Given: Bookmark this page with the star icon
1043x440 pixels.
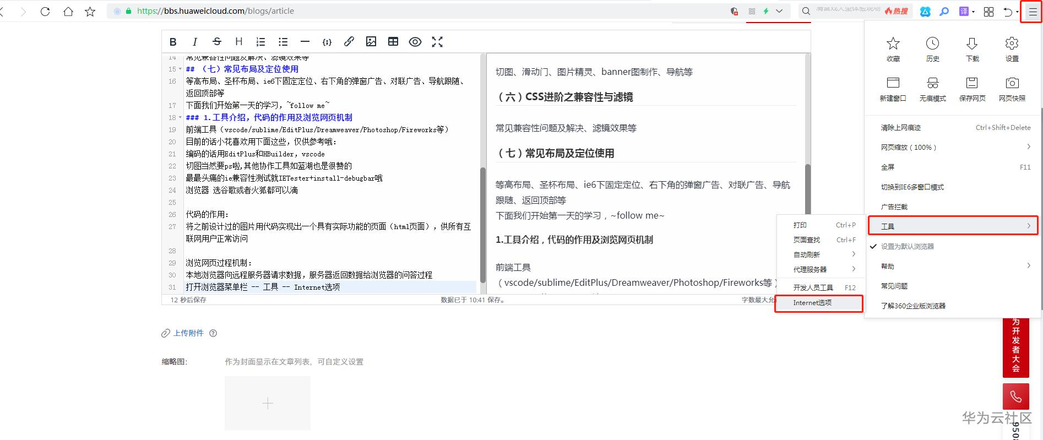Looking at the screenshot, I should pyautogui.click(x=90, y=11).
